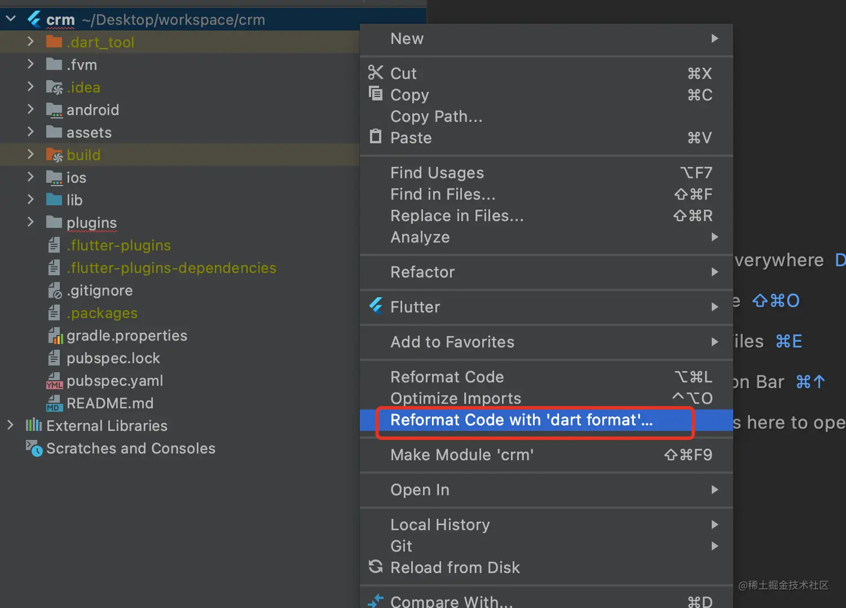Expand the .fvm folder

coord(30,64)
